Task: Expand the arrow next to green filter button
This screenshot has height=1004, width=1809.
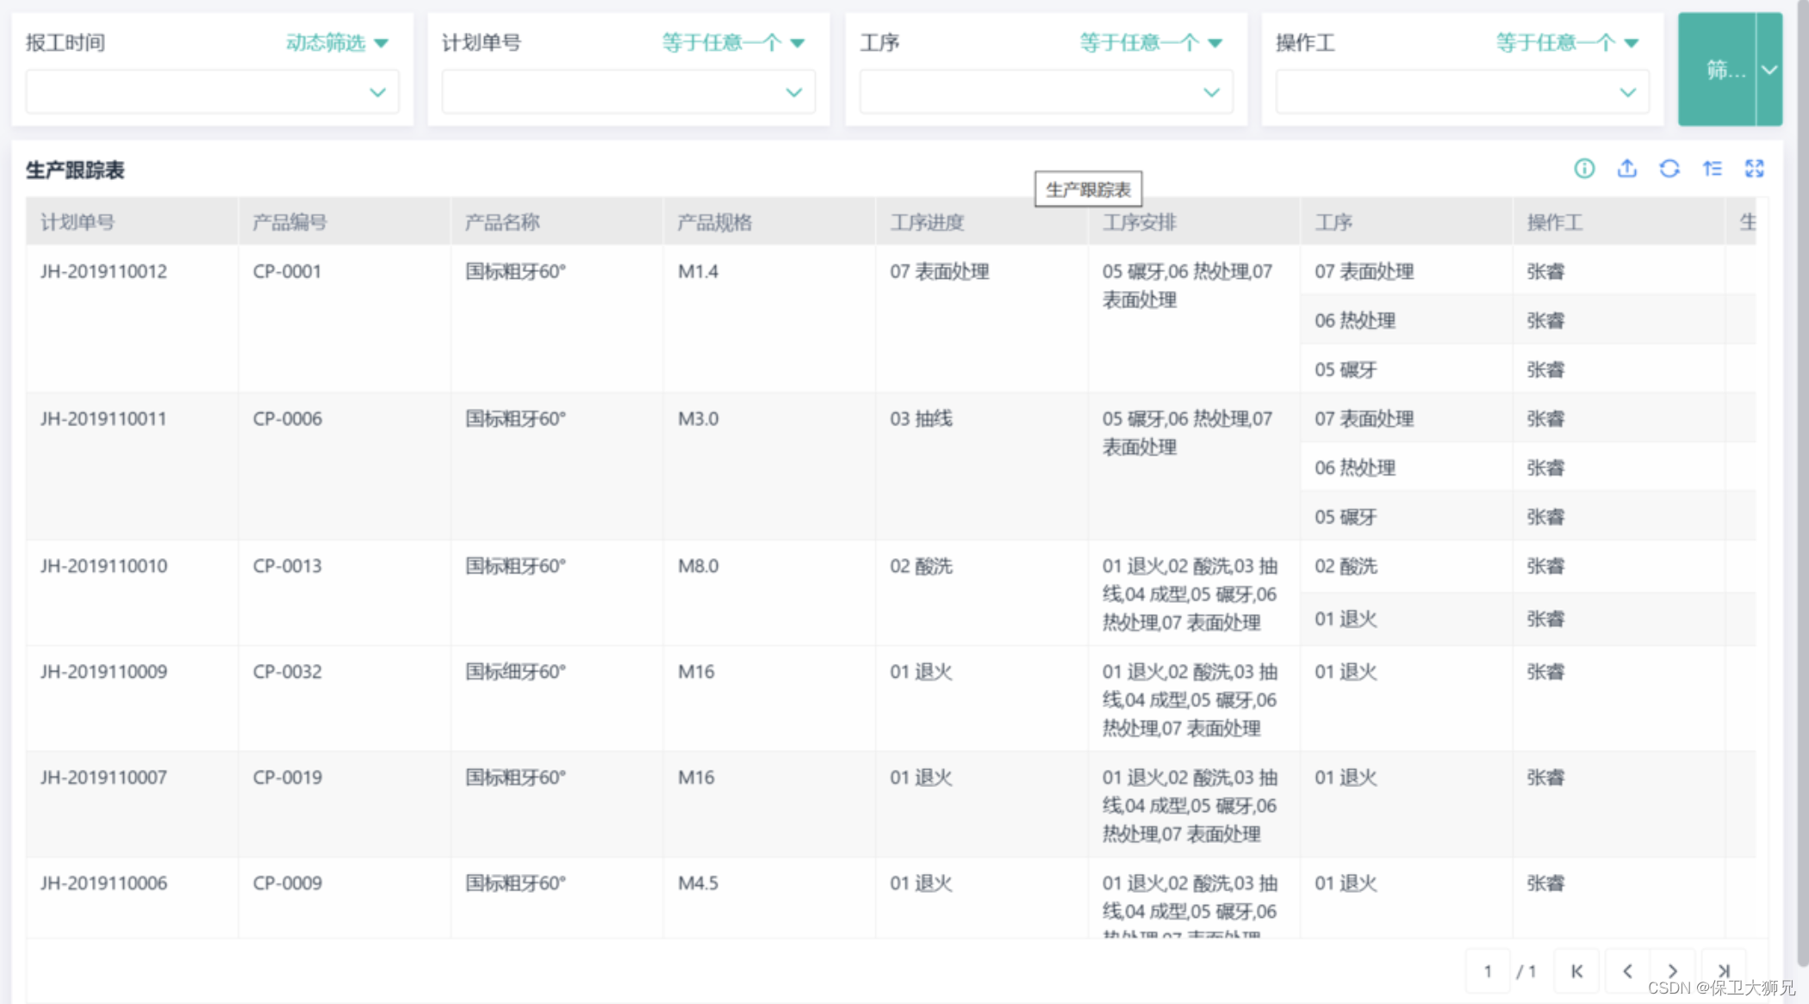Action: click(x=1769, y=70)
